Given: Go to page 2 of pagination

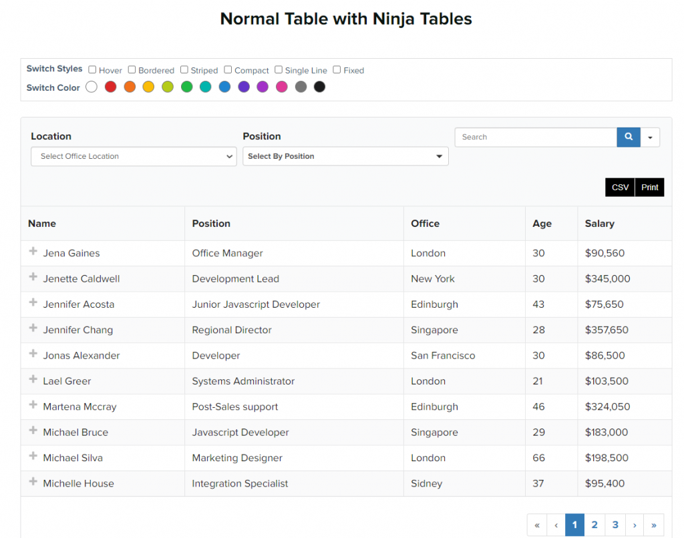Looking at the screenshot, I should pos(594,525).
